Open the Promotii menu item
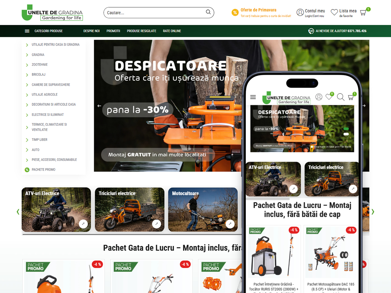This screenshot has height=293, width=391. click(113, 31)
